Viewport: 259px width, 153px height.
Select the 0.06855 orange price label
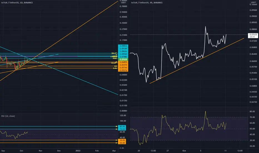point(123,62)
